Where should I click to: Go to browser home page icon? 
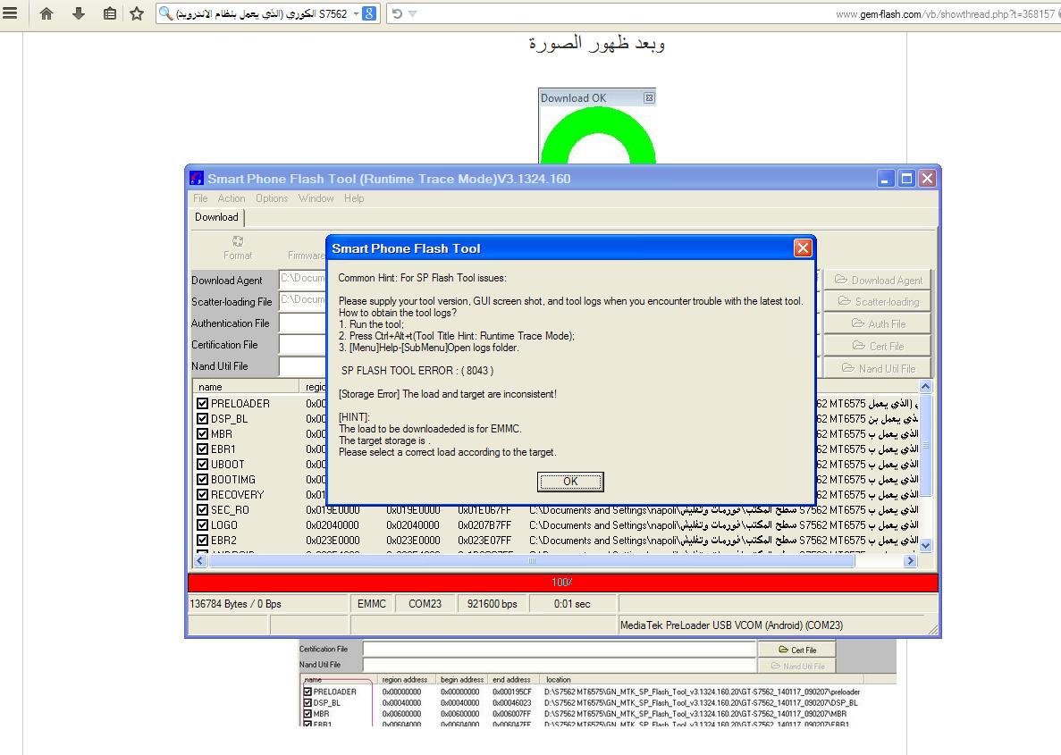[46, 13]
